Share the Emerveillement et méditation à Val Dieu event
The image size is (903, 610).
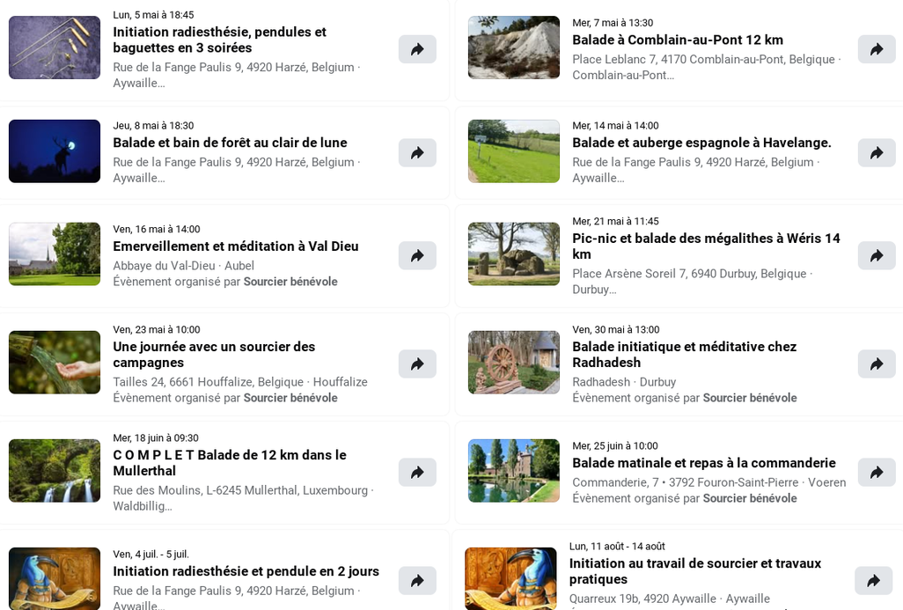(x=417, y=255)
